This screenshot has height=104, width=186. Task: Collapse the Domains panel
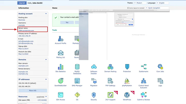coord(46,59)
